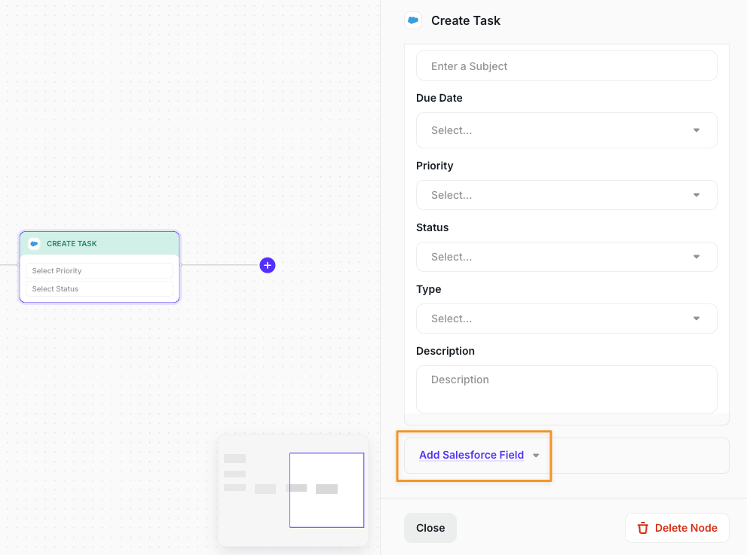
Task: Click Salesforce cloud icon on canvas node
Action: point(34,244)
